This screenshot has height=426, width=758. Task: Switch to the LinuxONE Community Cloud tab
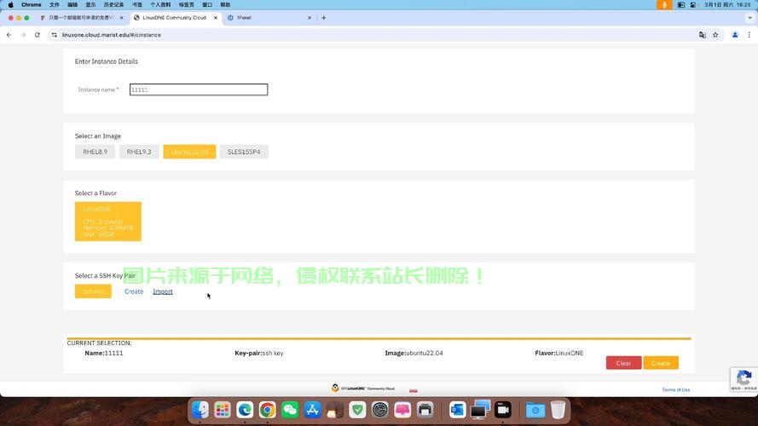[174, 17]
